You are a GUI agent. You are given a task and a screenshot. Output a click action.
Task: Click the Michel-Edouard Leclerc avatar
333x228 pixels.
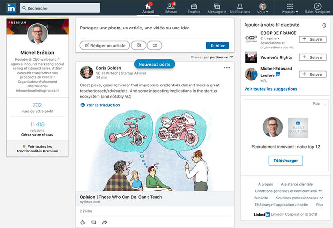tap(251, 74)
